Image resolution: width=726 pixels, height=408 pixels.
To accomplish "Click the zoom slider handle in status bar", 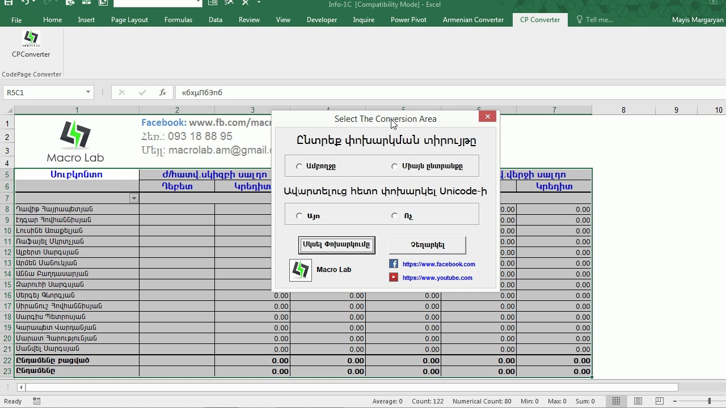I will (x=709, y=401).
